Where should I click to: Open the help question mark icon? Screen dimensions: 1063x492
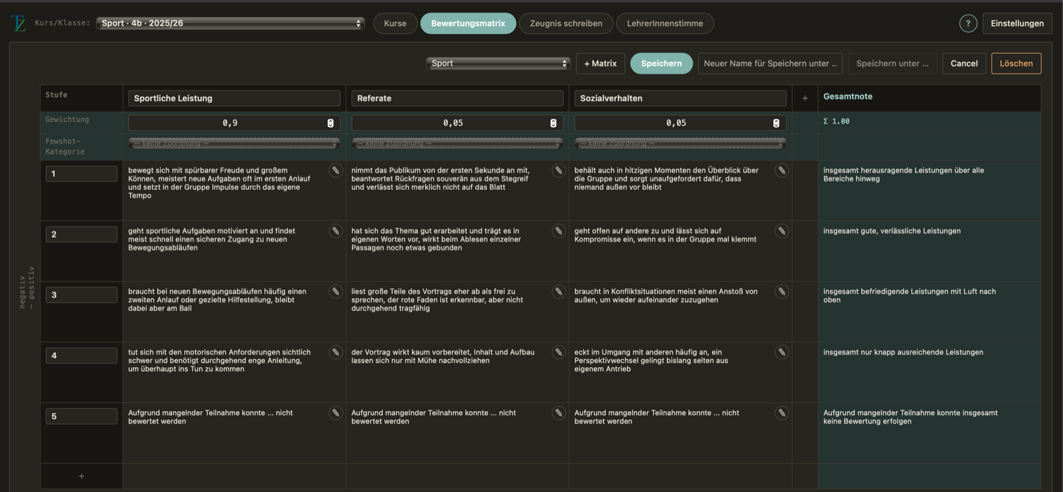968,23
